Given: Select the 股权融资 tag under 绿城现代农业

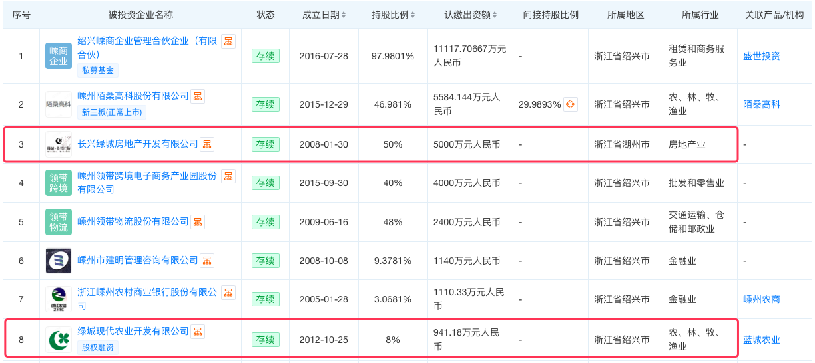Looking at the screenshot, I should (98, 347).
